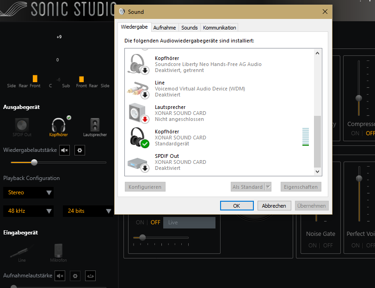Click the Konfigurieren button
The width and height of the screenshot is (375, 288).
click(x=145, y=187)
